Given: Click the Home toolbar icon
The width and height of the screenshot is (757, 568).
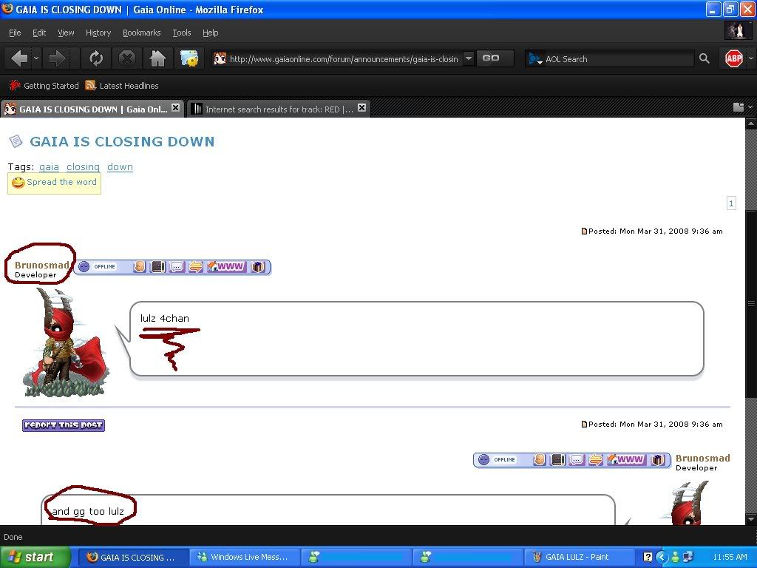Looking at the screenshot, I should tap(157, 58).
